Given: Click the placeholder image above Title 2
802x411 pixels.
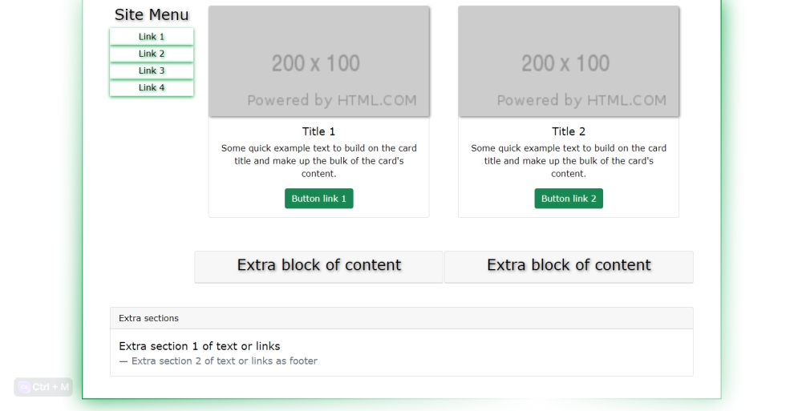Looking at the screenshot, I should point(569,62).
